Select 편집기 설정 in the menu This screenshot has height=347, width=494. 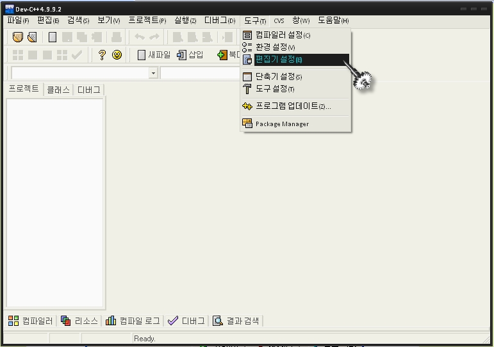295,60
